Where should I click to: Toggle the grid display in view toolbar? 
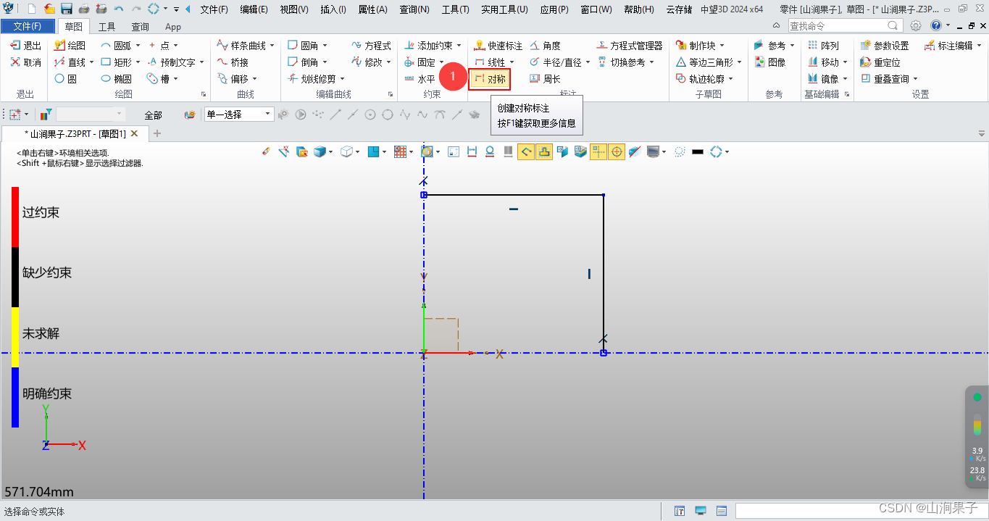(402, 151)
